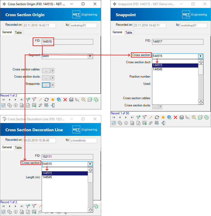Click the info circle icon in Cross Section Origin toolbar
Screen dimensions: 211x216
[15, 105]
